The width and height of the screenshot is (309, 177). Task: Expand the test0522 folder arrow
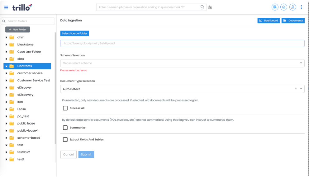point(6,152)
